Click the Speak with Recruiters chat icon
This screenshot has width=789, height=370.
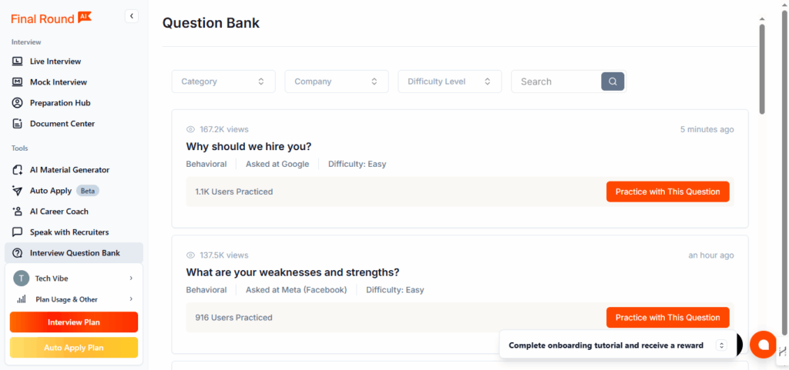pyautogui.click(x=17, y=232)
